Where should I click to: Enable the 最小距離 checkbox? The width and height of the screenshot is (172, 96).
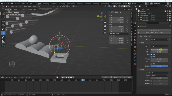(x=152, y=81)
